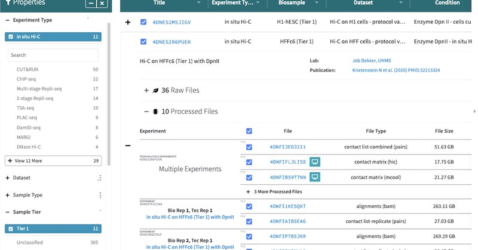Collapse the Sample Tier section
Viewport: 478px width, 250px height.
coord(8,212)
